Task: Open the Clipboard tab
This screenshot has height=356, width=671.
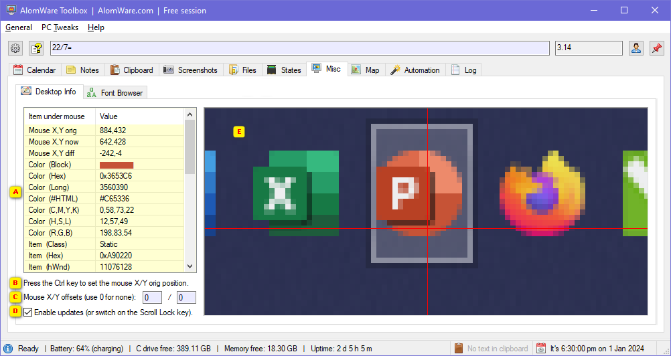Action: coord(131,70)
